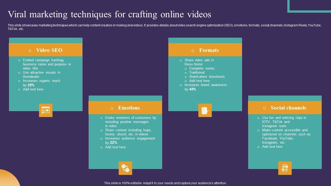
Task: Click 'Make content accessible and optimized' bullet
Action: pyautogui.click(x=286, y=136)
